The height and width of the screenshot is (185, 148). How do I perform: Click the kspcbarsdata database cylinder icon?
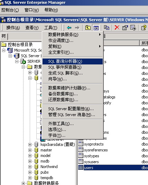(36, 144)
